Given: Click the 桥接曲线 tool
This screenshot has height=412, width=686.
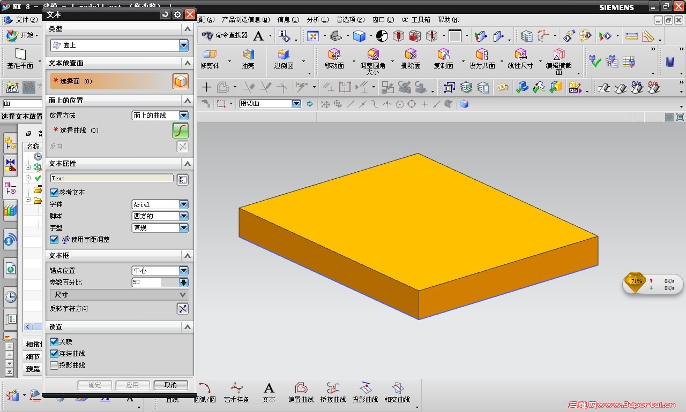Looking at the screenshot, I should (333, 393).
